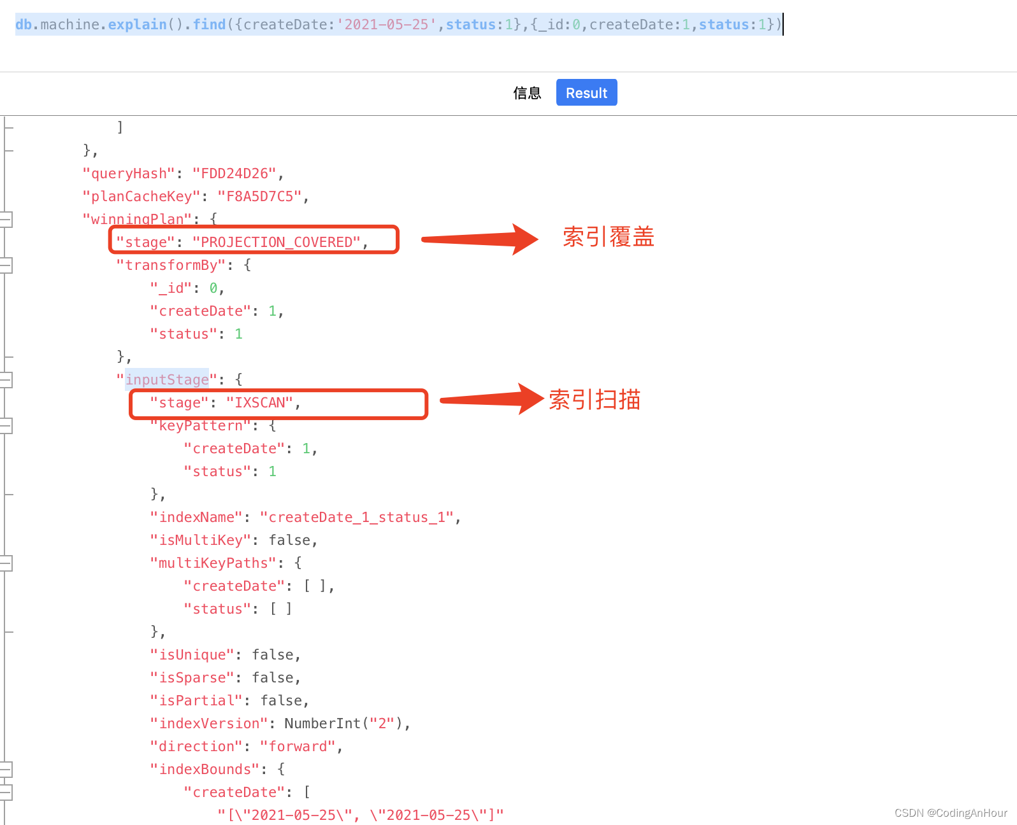Collapse the indexBounds block fold marker

tap(6, 769)
